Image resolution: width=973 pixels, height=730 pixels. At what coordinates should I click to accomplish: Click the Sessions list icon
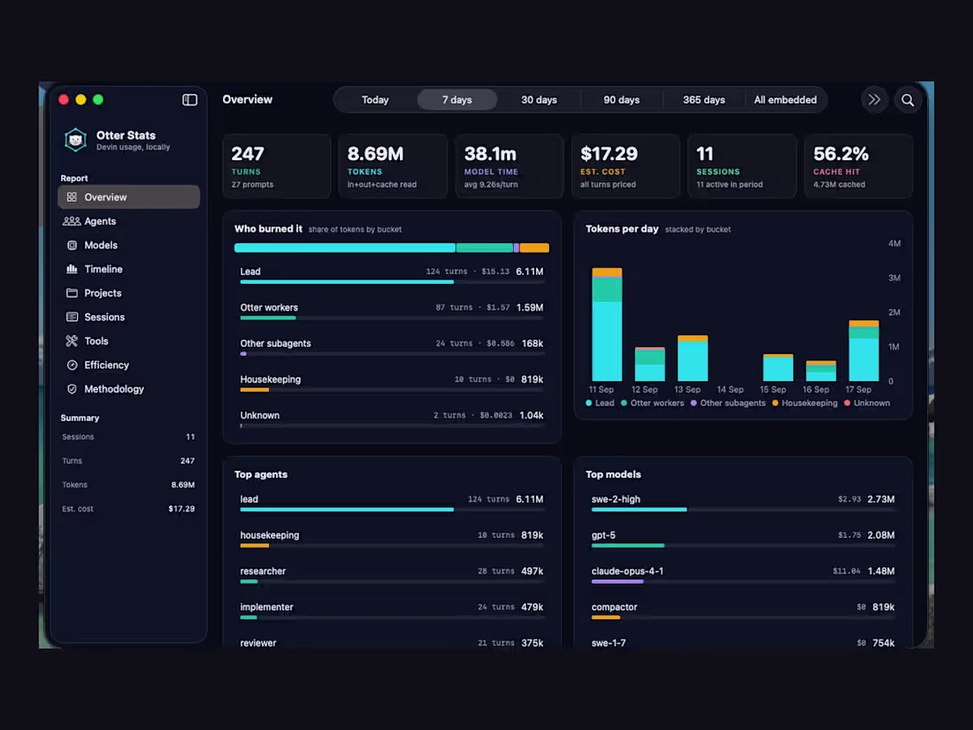click(x=72, y=317)
